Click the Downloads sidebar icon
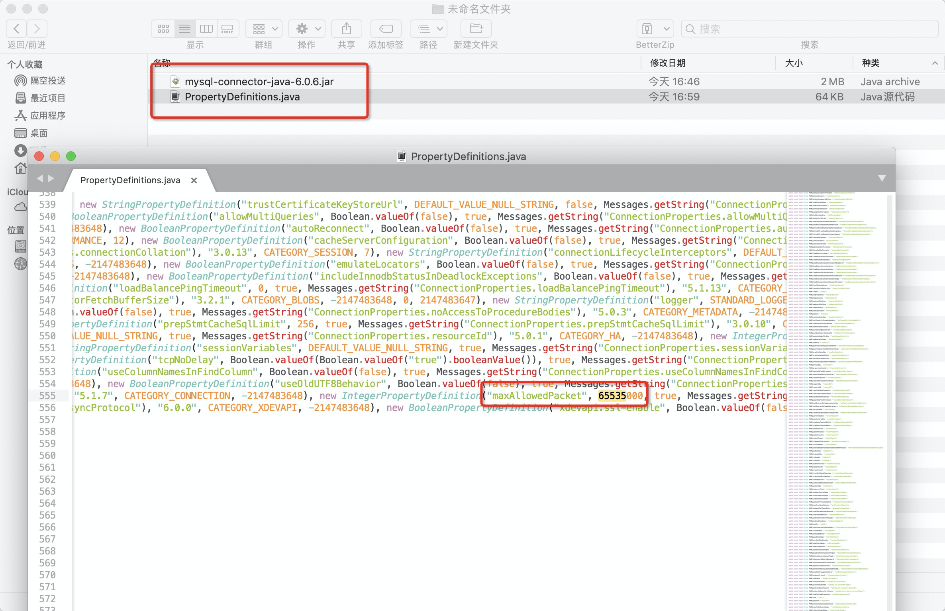This screenshot has width=945, height=611. point(21,151)
